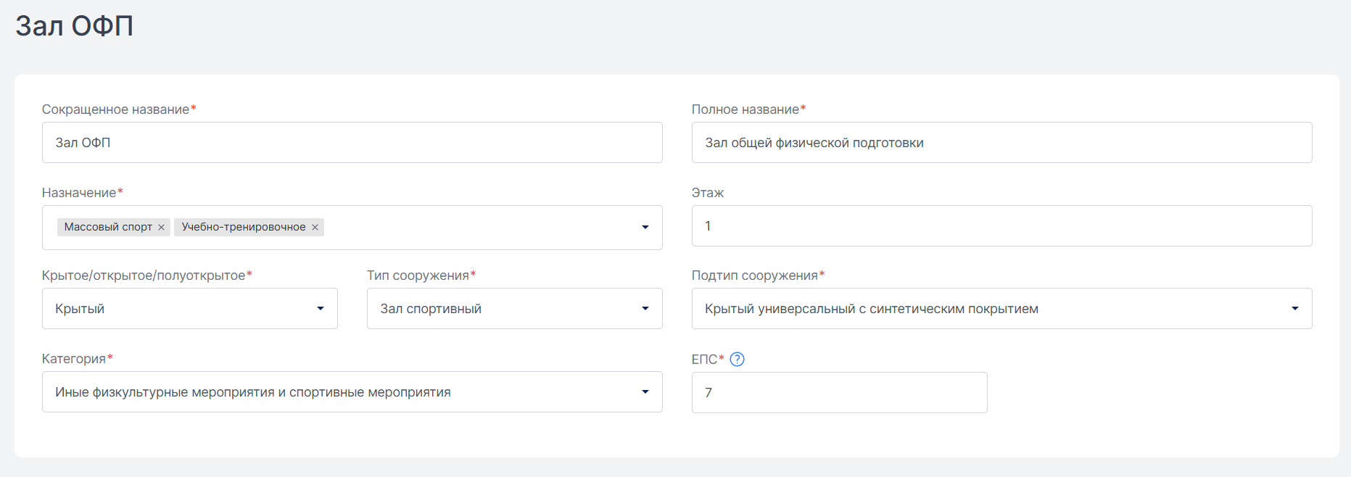This screenshot has width=1351, height=477.
Task: Expand the Назначение dropdown arrow
Action: point(645,228)
